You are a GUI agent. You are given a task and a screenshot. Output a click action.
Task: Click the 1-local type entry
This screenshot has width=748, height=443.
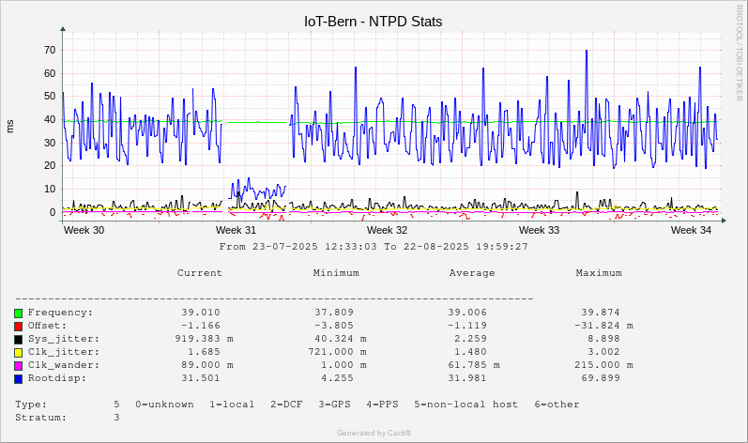232,405
